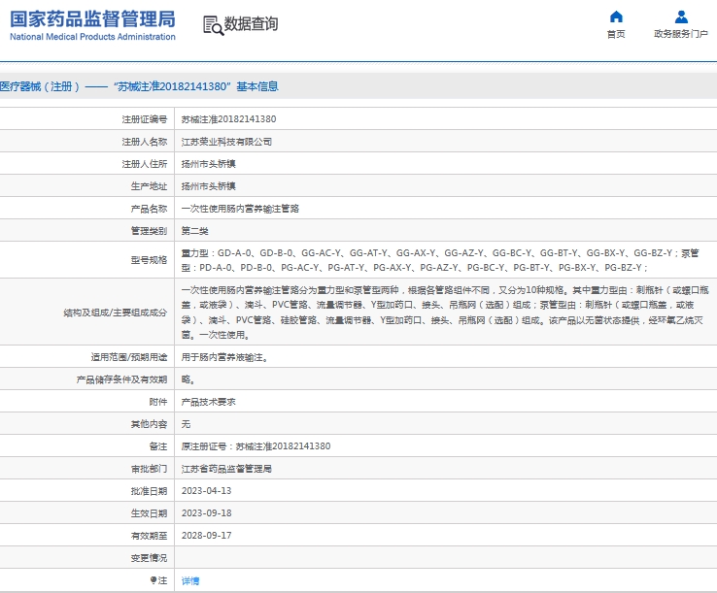Click the 国家药品监督管理局 logo
Screen dimensions: 717x593
tap(92, 25)
